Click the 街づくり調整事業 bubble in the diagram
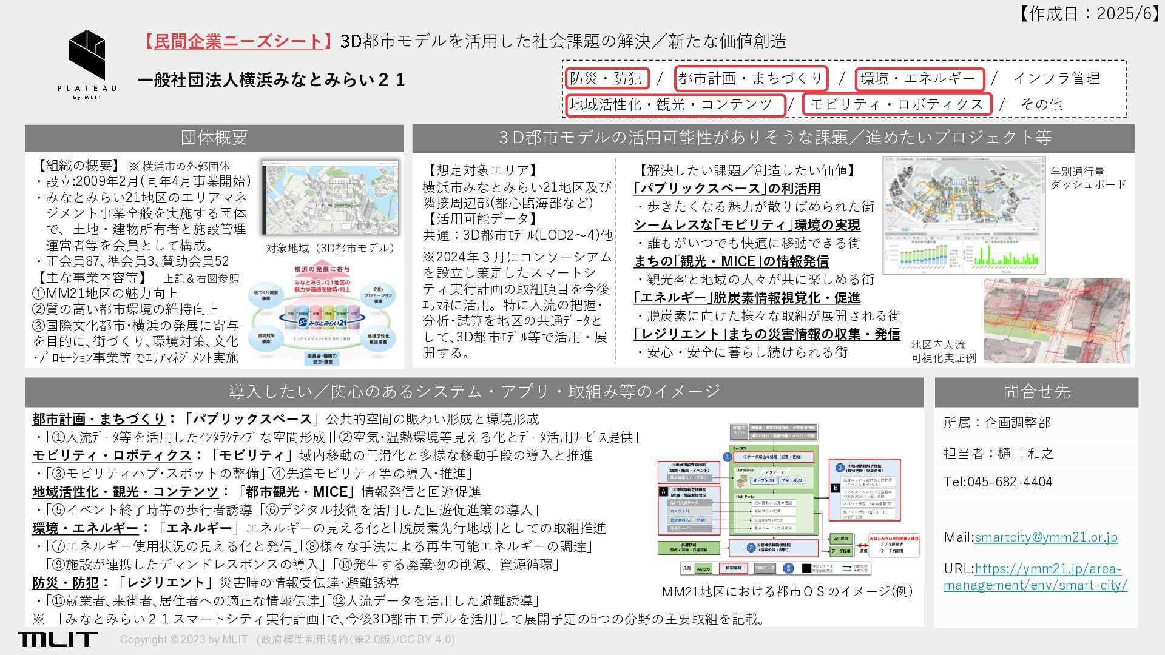 tap(266, 295)
